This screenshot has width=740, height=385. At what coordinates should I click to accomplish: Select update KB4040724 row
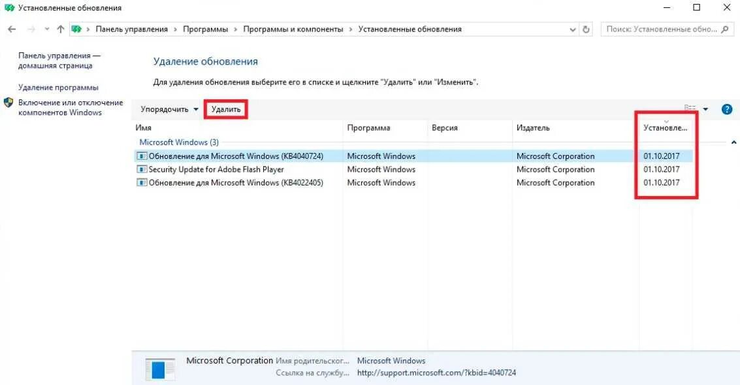pos(413,156)
